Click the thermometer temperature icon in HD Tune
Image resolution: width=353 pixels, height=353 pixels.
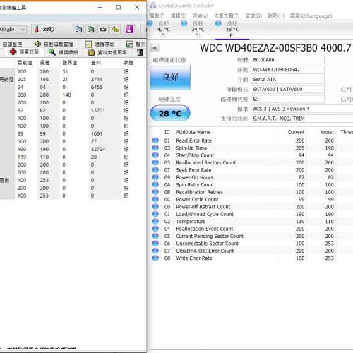pyautogui.click(x=37, y=30)
